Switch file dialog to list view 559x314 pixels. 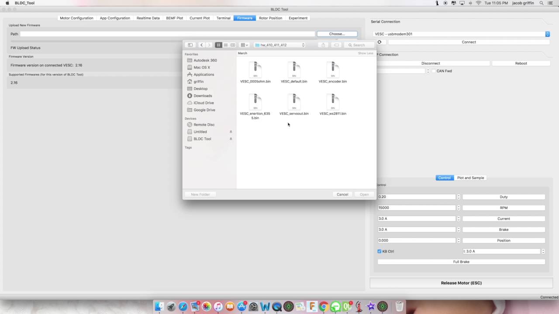pyautogui.click(x=225, y=45)
